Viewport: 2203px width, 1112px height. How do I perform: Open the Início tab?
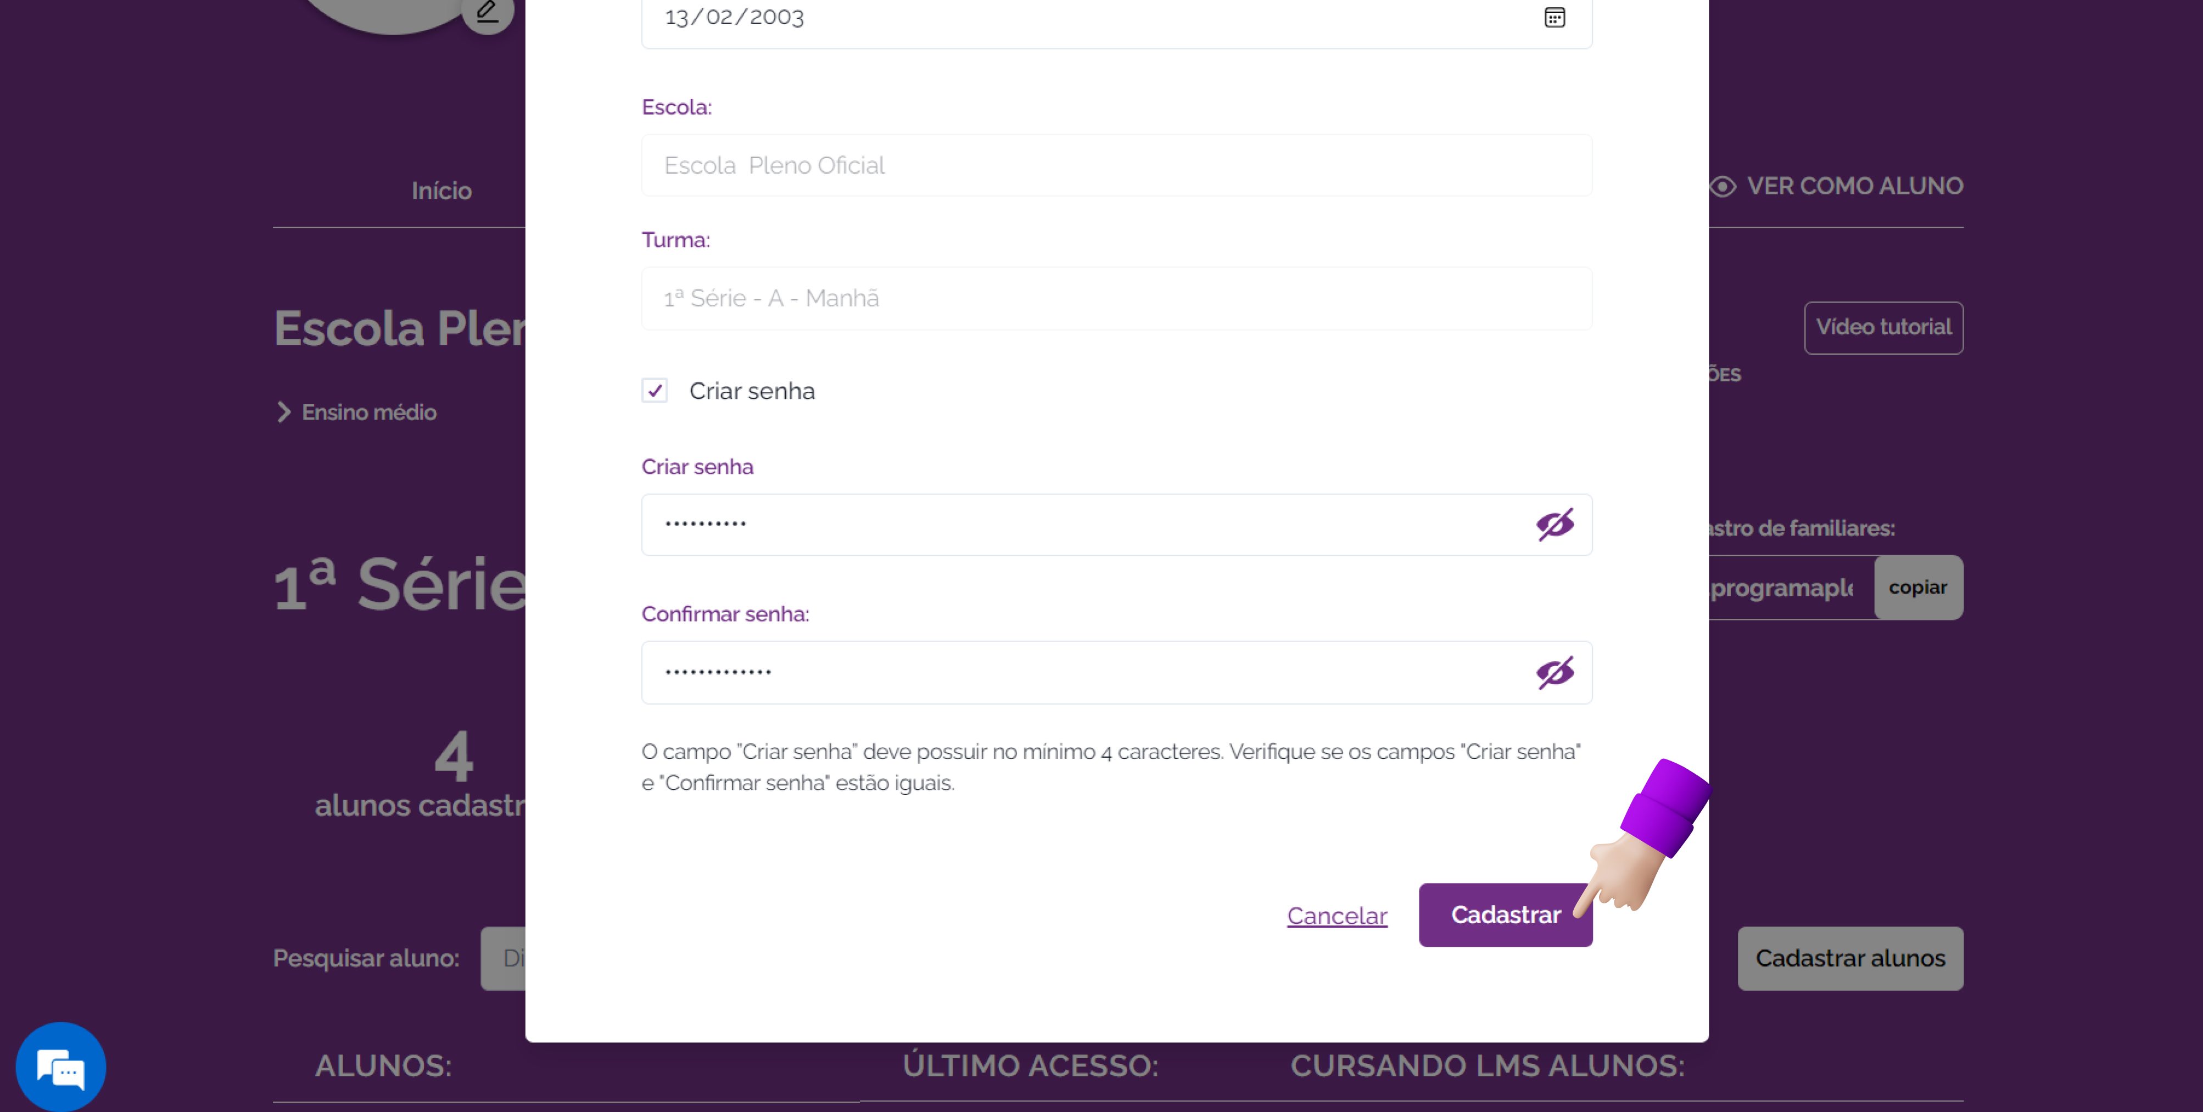click(441, 190)
